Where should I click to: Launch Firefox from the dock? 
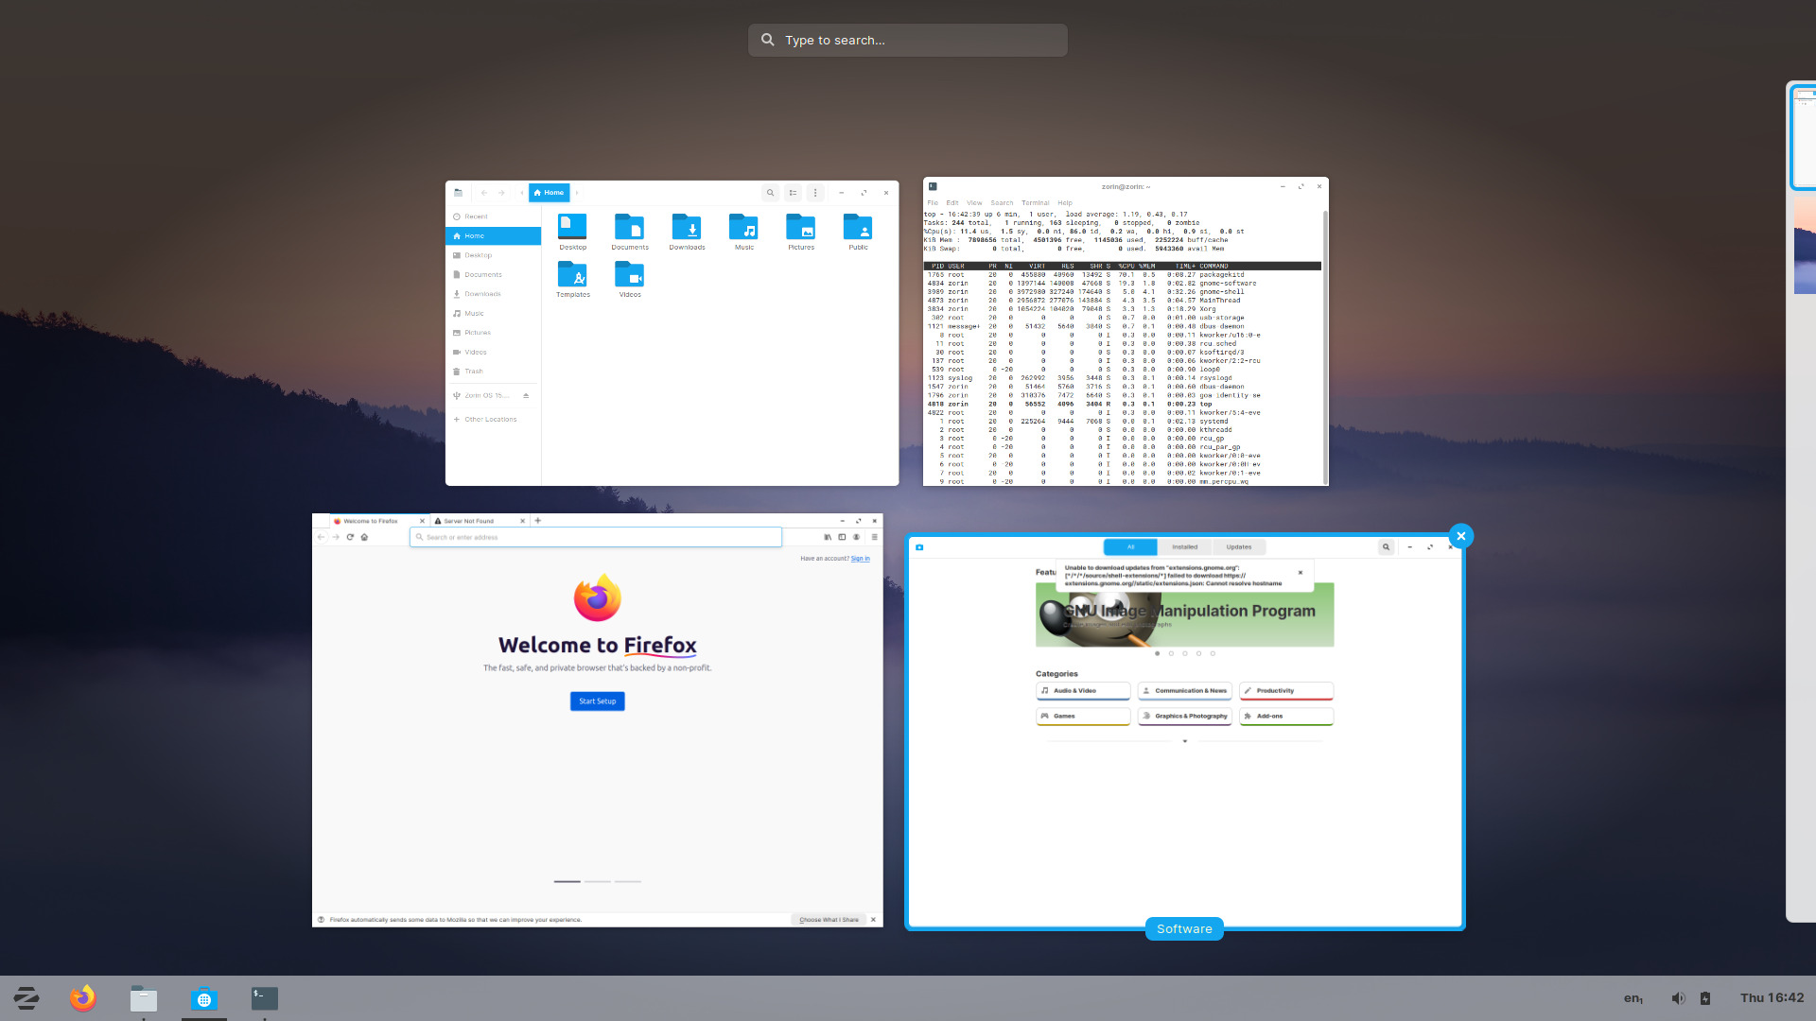coord(82,997)
